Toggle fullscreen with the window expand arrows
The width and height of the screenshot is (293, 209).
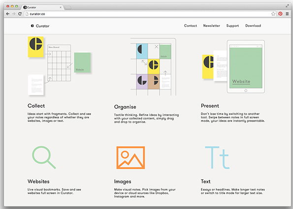[287, 6]
